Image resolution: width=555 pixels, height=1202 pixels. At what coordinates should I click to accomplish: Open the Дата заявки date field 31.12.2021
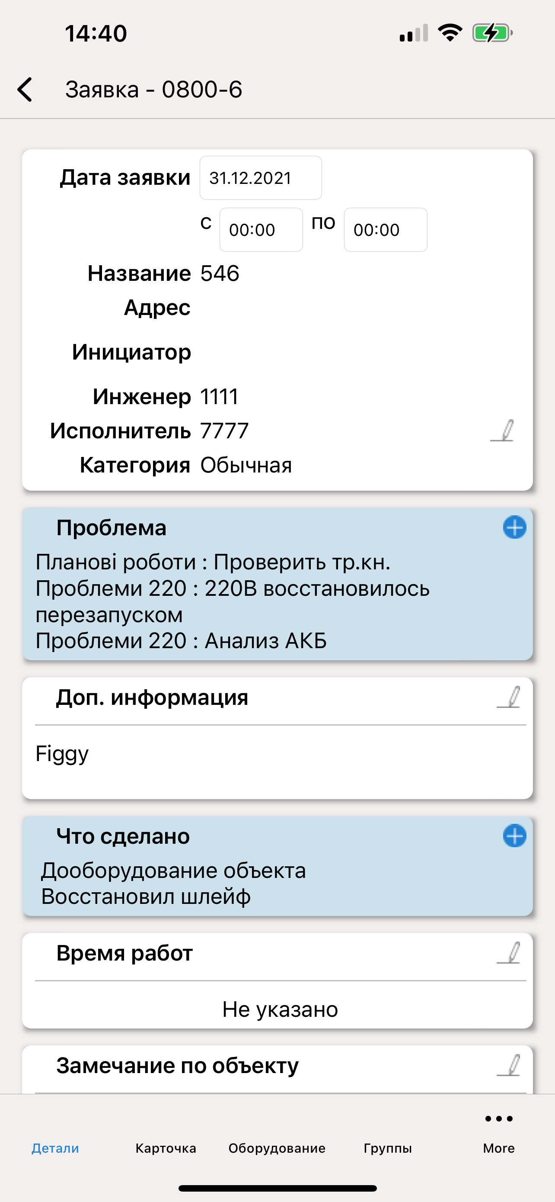point(261,178)
